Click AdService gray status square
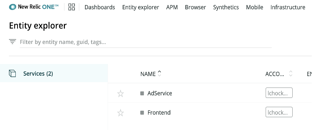The height and width of the screenshot is (130, 312). point(142,93)
